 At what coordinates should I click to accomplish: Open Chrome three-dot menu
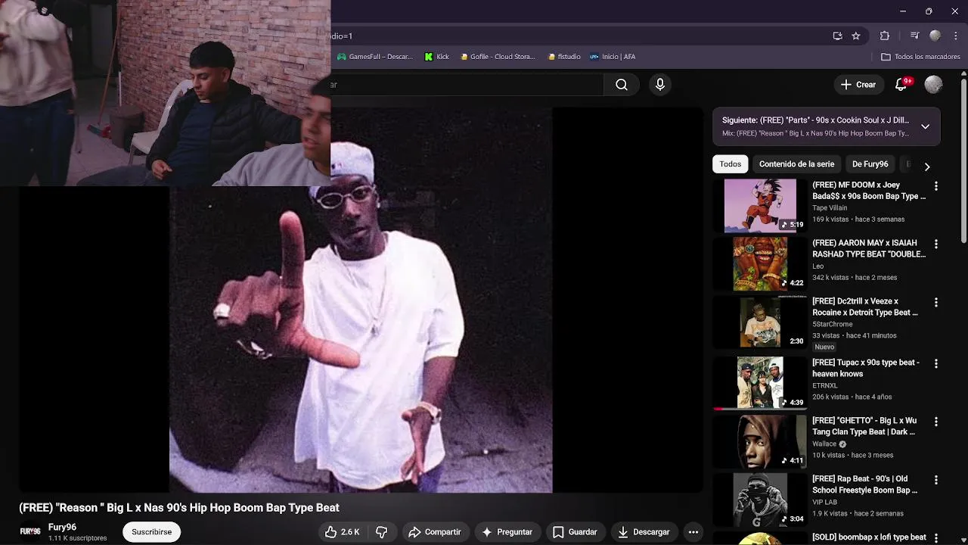point(956,36)
